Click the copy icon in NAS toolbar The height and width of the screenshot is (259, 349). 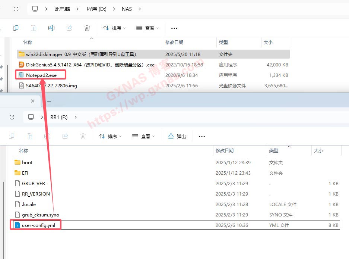[16, 28]
